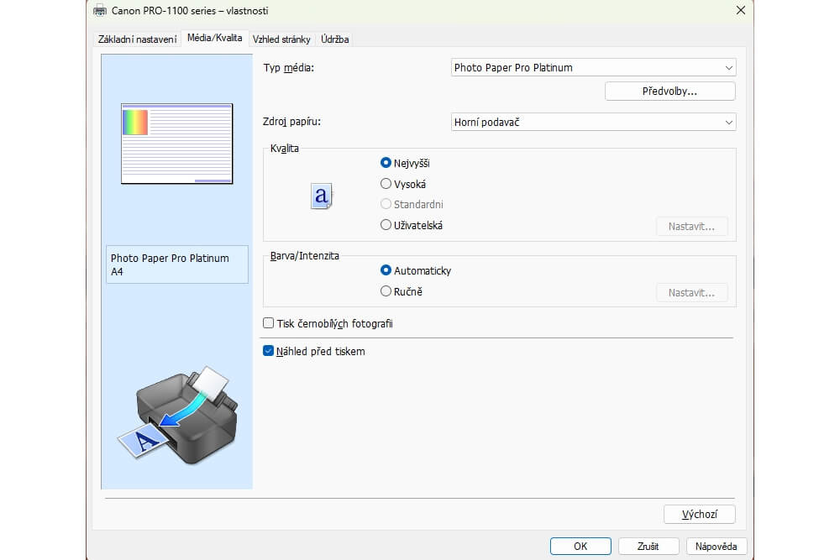Go to the Údržba tab

(x=334, y=39)
